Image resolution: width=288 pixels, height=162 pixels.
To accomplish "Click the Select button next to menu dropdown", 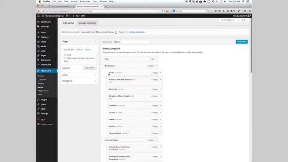I will pyautogui.click(x=121, y=32).
